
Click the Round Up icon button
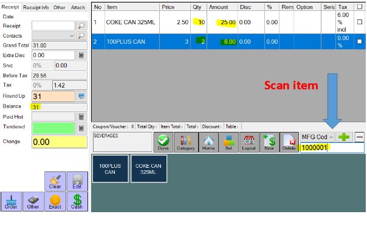coord(81,96)
